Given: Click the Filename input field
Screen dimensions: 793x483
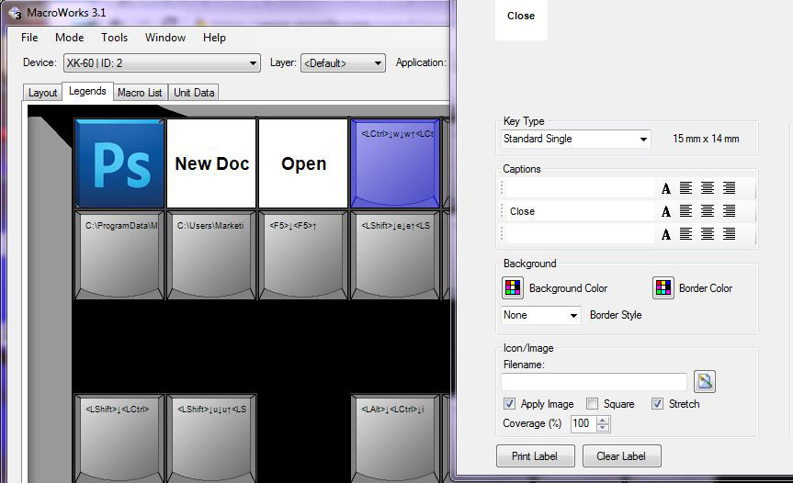Looking at the screenshot, I should click(x=594, y=382).
